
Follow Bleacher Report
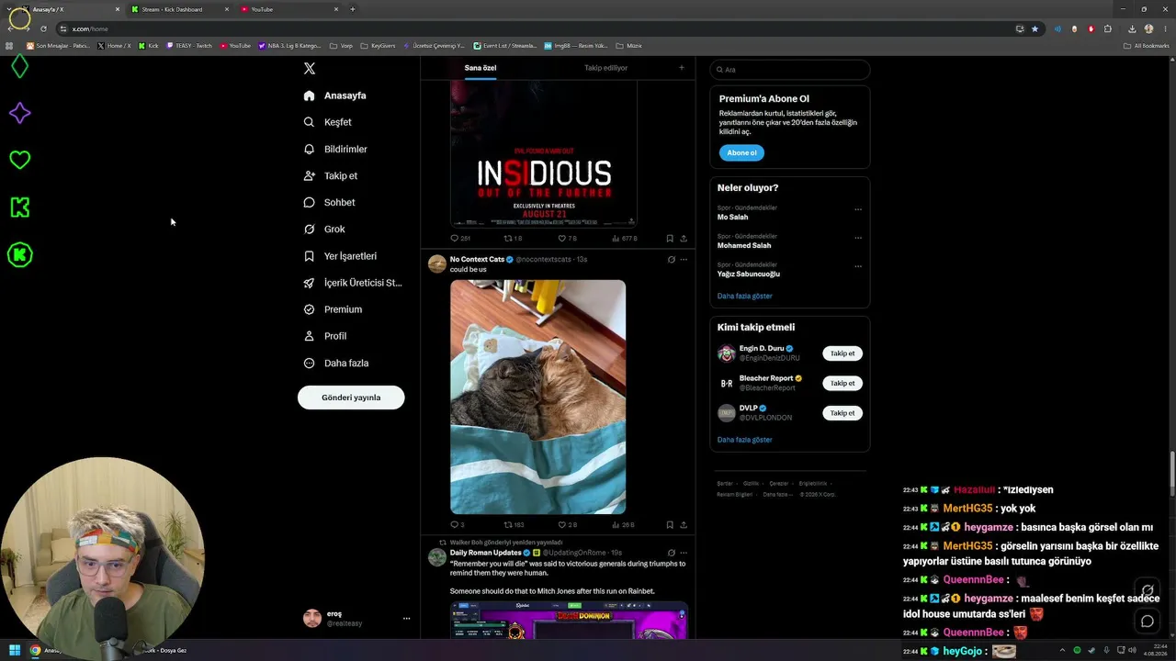point(842,383)
